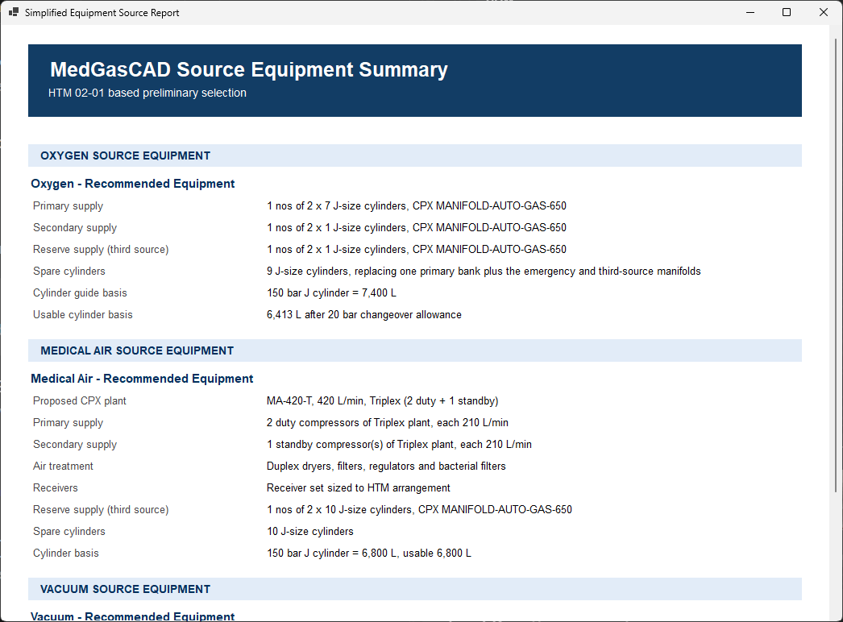Click 'Receiver set sized to HTM arrangement' value
The width and height of the screenshot is (843, 622).
click(359, 488)
